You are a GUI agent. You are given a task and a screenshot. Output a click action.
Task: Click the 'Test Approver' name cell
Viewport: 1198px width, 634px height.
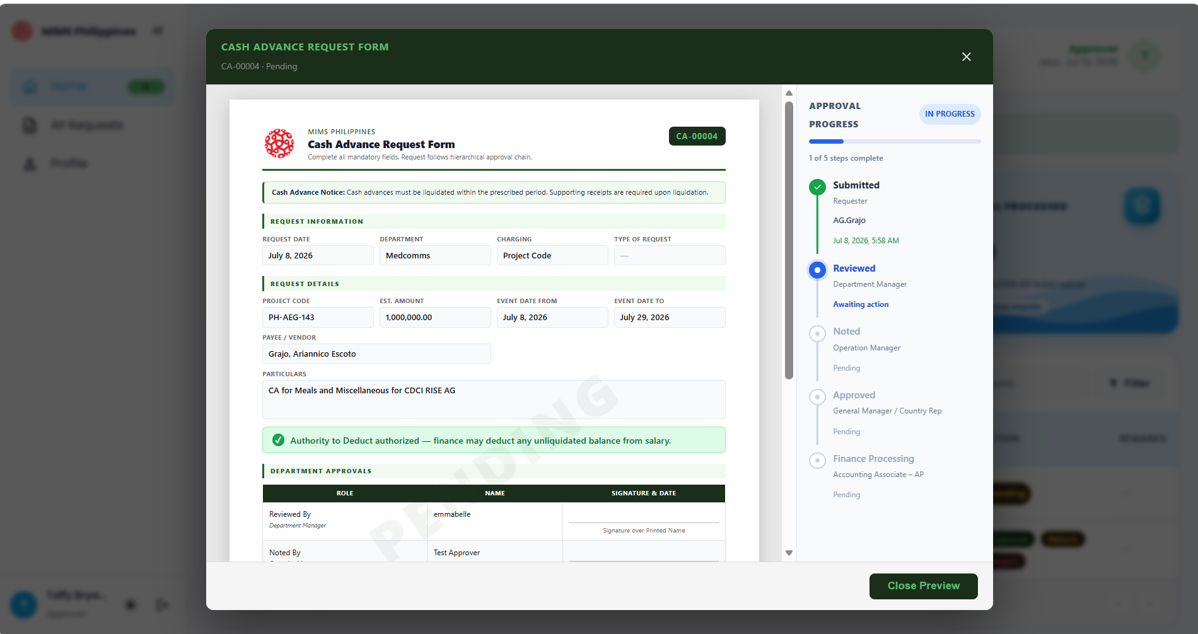click(x=494, y=551)
